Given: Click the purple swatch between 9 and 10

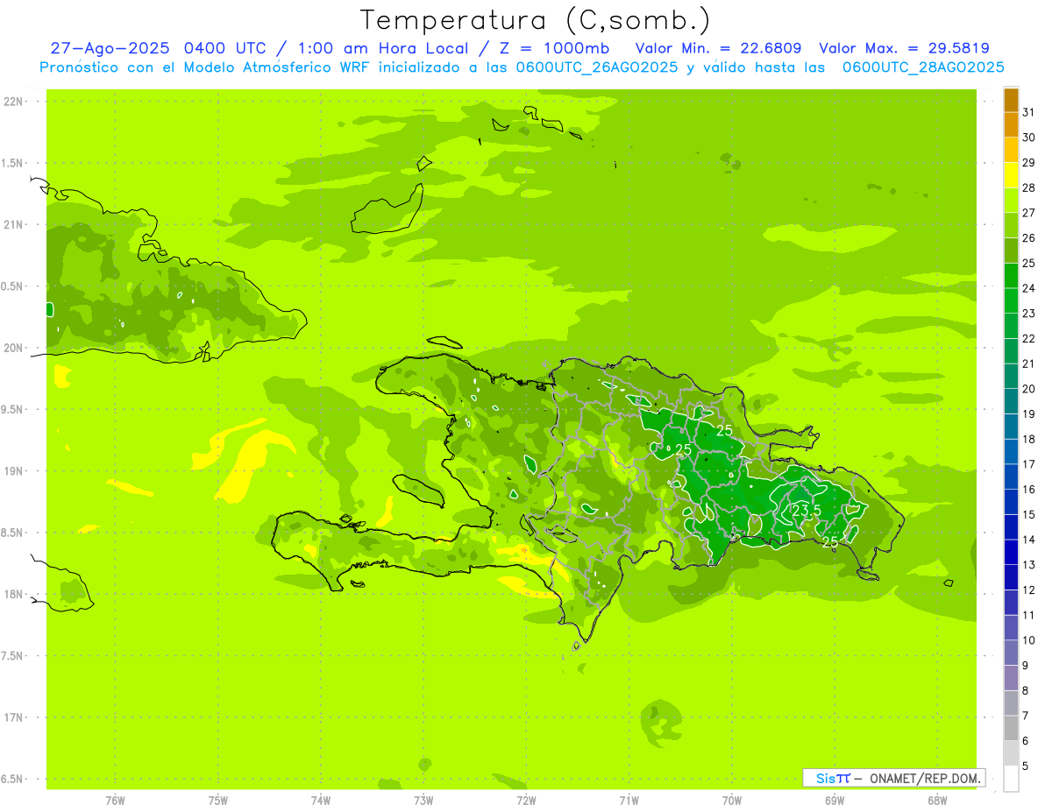Looking at the screenshot, I should pos(1011,653).
